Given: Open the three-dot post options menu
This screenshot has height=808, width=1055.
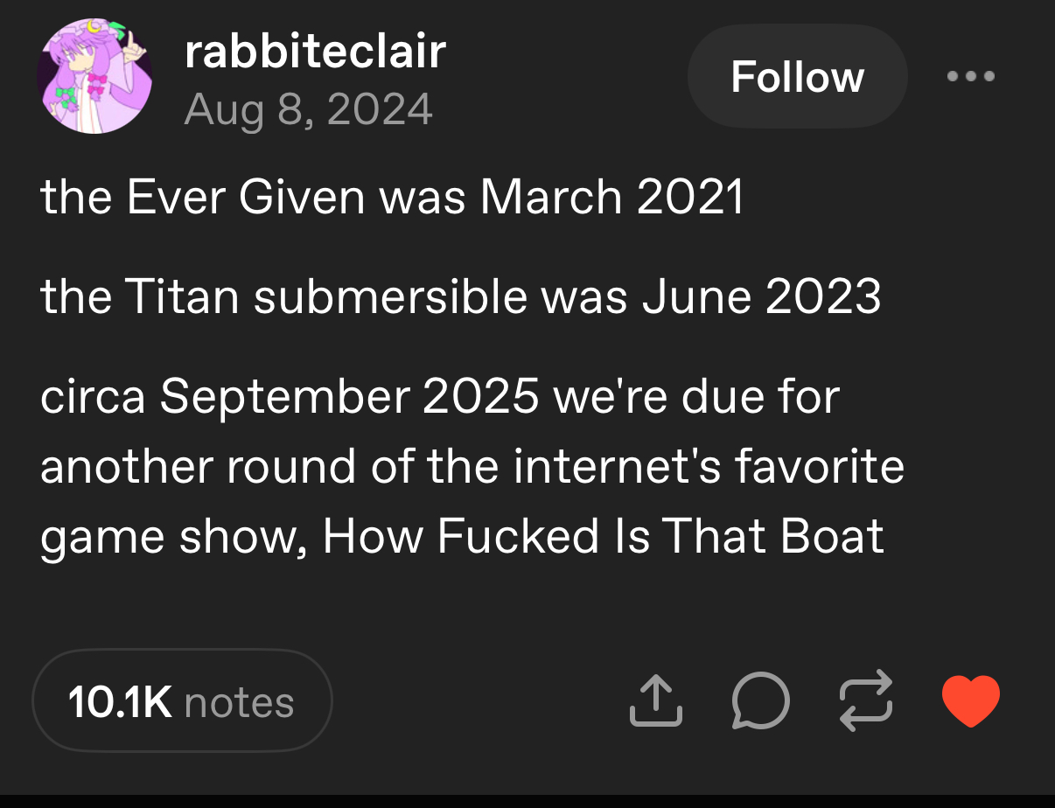Looking at the screenshot, I should pyautogui.click(x=971, y=76).
